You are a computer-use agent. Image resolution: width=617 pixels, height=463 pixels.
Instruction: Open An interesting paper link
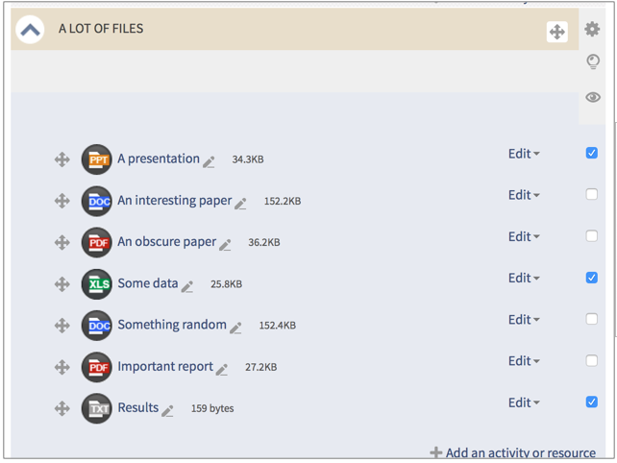[x=175, y=200]
